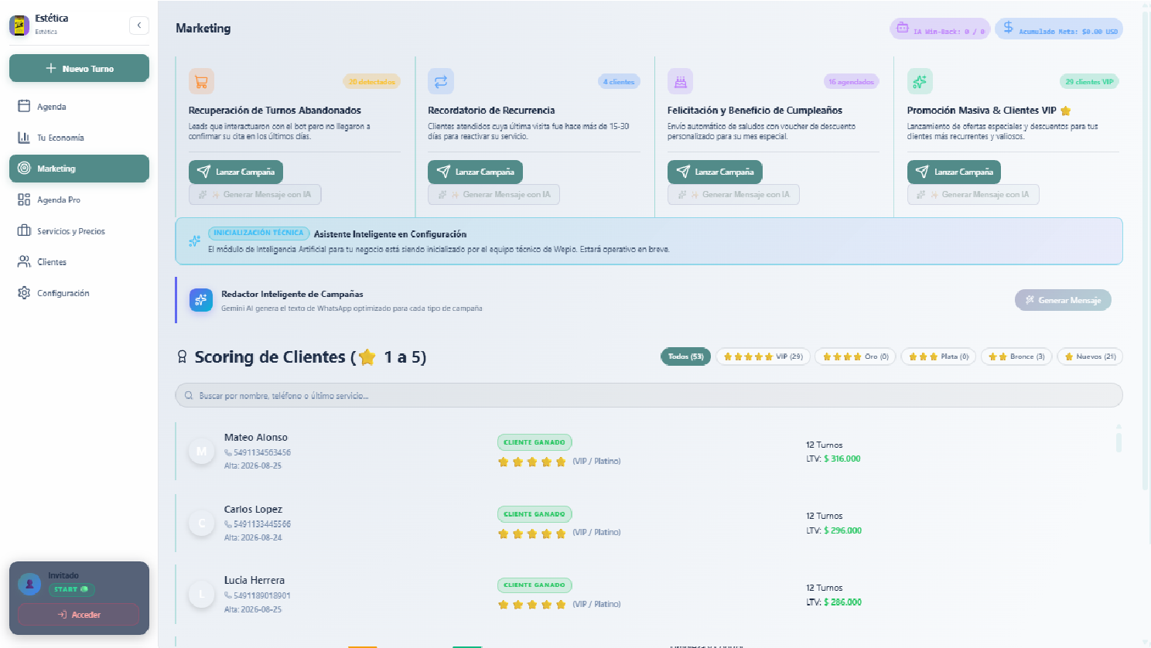Click the shopping cart icon for abandoned turnos
The width and height of the screenshot is (1151, 648).
pos(201,81)
